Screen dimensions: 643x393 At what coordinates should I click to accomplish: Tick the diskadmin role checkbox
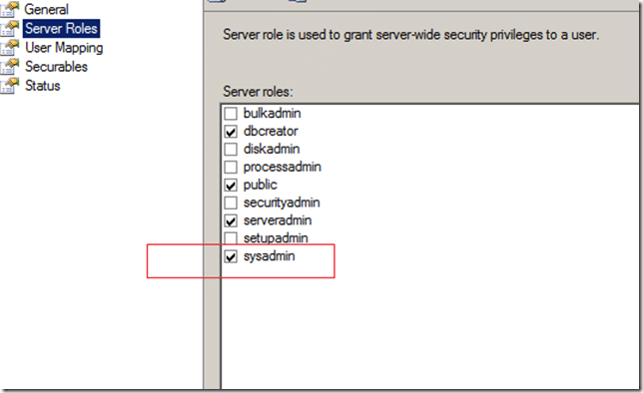tap(231, 150)
